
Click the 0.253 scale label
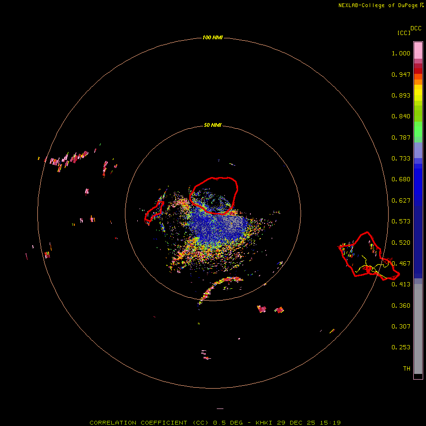coord(401,347)
